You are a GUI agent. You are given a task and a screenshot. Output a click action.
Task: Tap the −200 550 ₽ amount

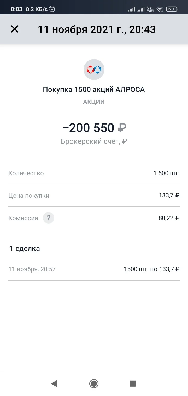click(95, 128)
